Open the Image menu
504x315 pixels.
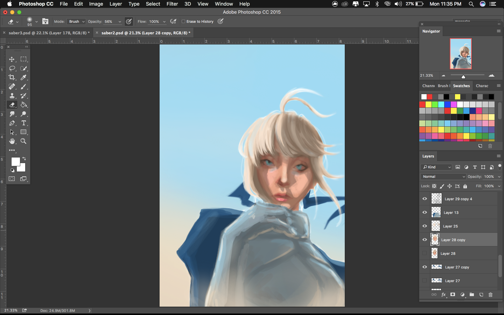96,4
